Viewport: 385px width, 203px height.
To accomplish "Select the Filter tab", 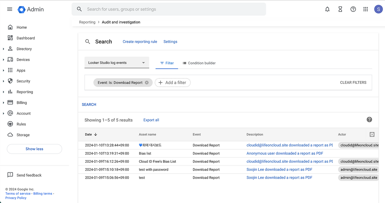I will (x=167, y=63).
